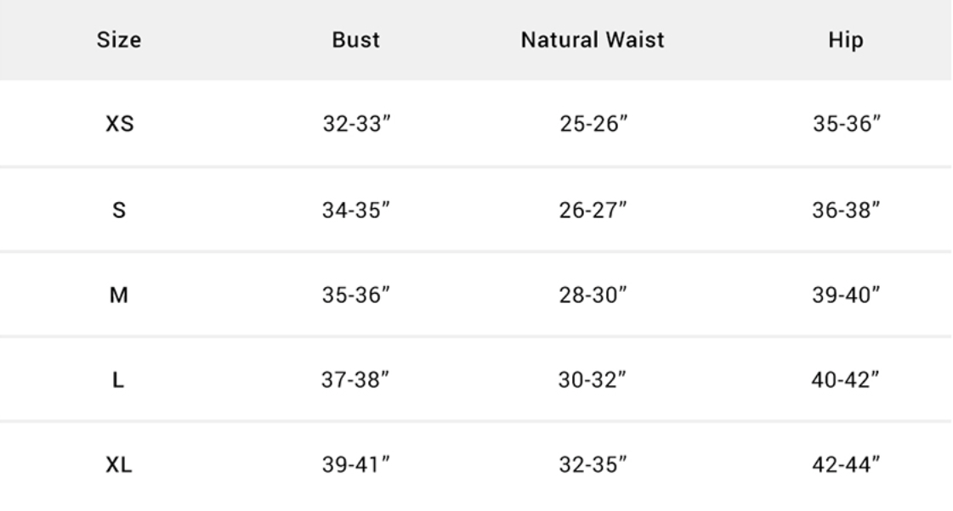
Task: Click the Natural Waist column header
Action: click(x=593, y=41)
